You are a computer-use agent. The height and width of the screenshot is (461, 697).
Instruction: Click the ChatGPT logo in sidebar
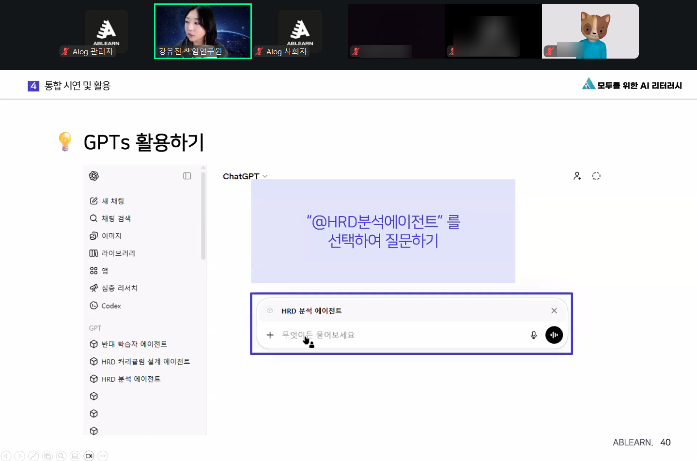click(94, 176)
